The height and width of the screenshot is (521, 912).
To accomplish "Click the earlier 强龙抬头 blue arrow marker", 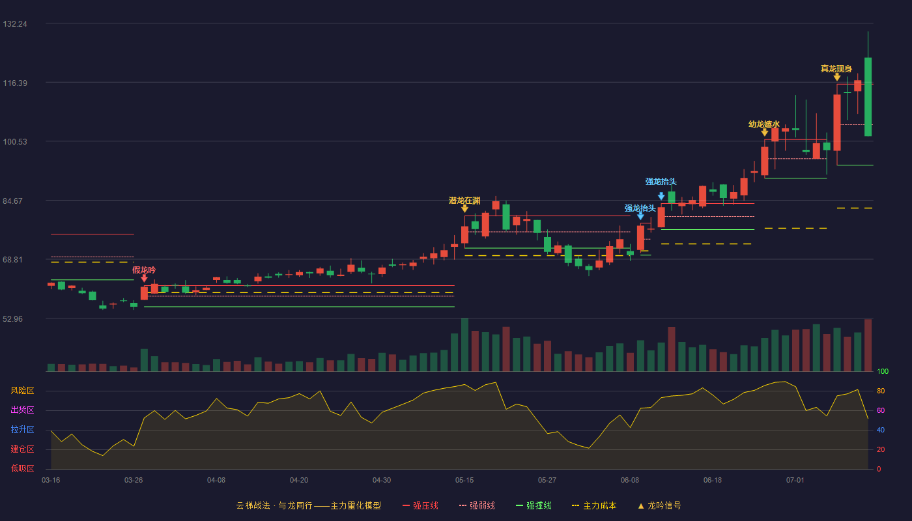I will (640, 216).
